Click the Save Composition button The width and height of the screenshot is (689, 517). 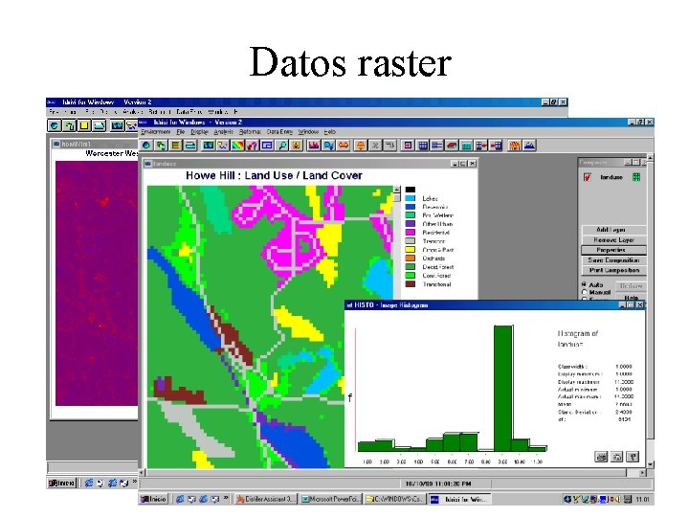(x=613, y=260)
